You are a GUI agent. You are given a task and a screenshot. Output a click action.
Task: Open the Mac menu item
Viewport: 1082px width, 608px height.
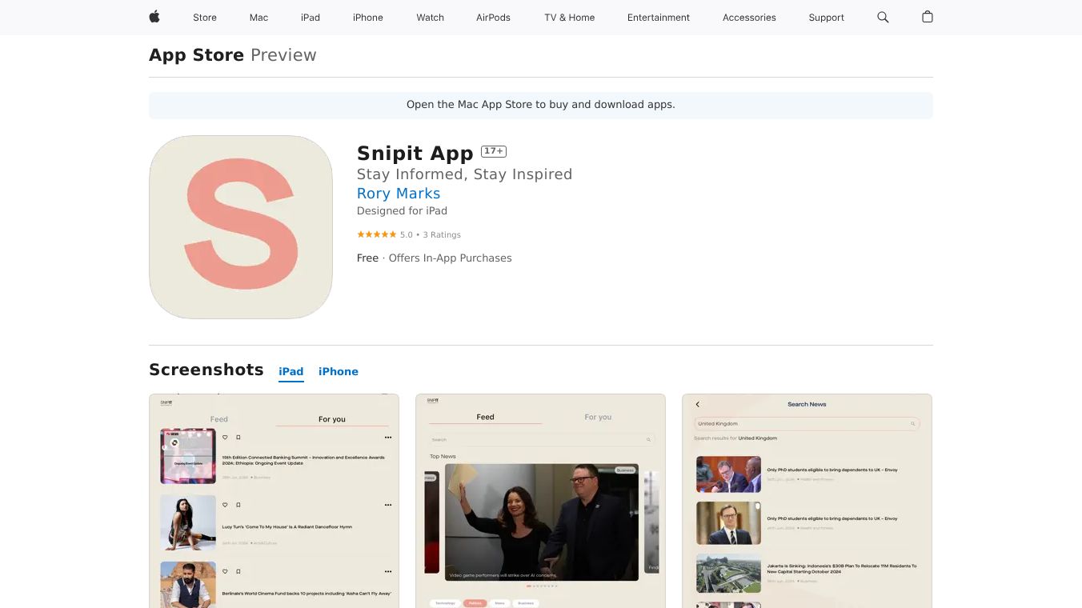click(258, 18)
